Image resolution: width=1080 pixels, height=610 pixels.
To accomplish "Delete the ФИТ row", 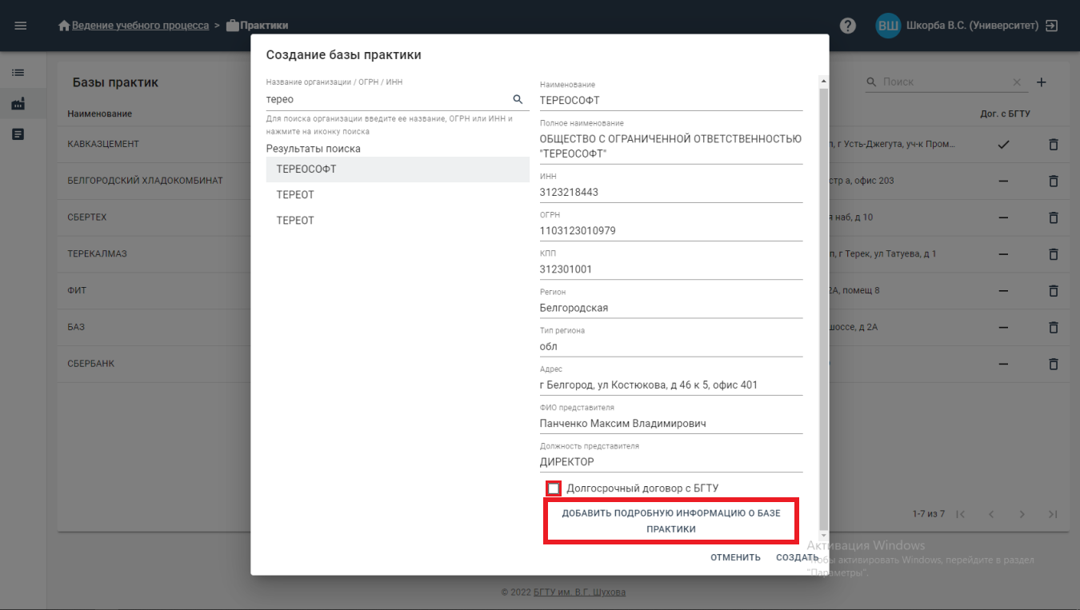I will (1053, 290).
